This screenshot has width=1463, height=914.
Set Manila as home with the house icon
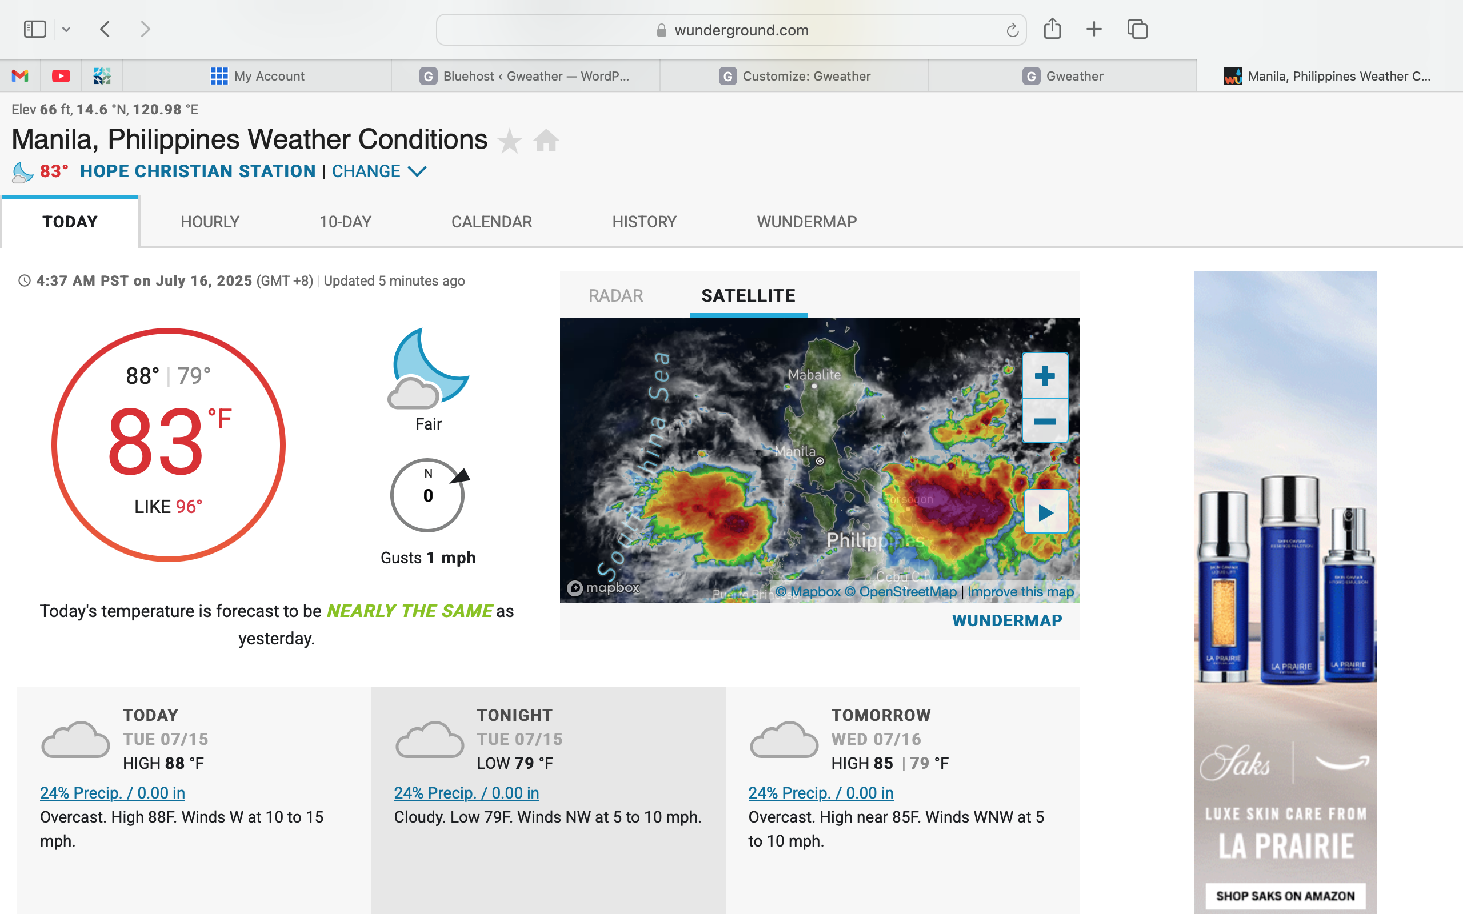coord(546,141)
